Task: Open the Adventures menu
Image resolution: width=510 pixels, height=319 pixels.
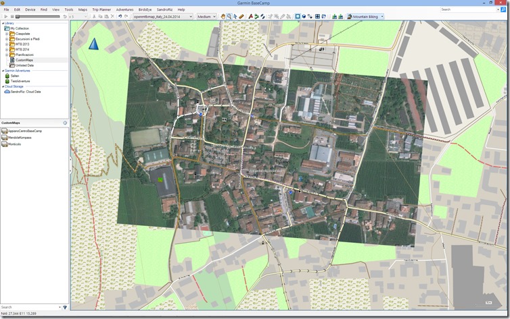Action: 124,9
